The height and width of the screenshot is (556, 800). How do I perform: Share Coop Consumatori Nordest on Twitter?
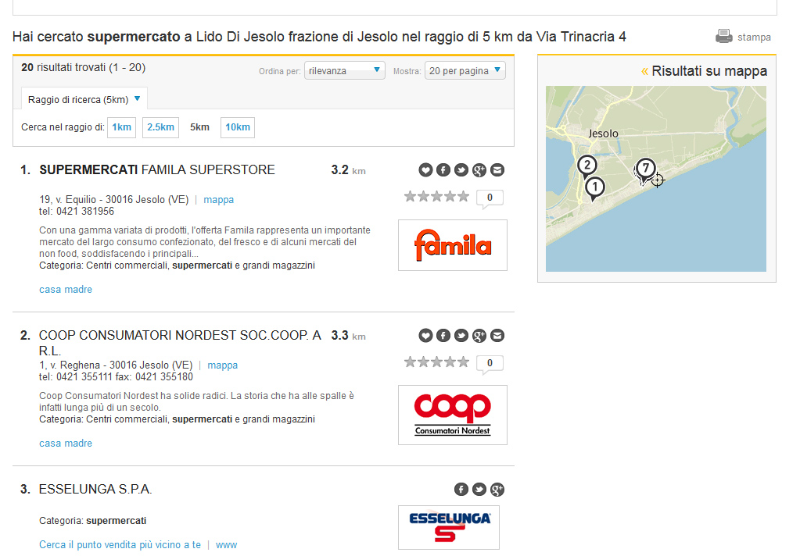point(461,335)
